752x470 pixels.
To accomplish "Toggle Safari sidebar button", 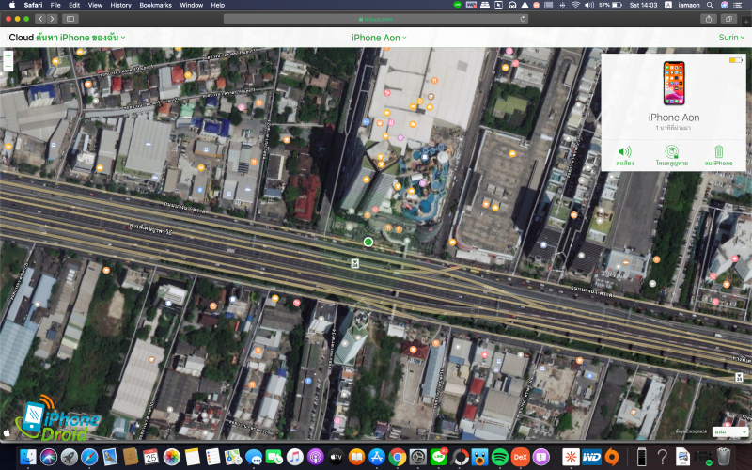I will (x=71, y=19).
